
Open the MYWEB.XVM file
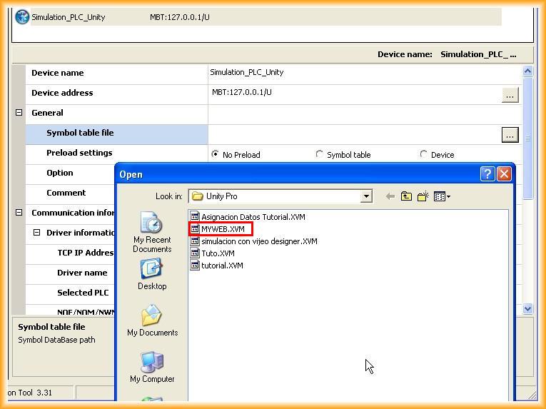click(x=222, y=229)
